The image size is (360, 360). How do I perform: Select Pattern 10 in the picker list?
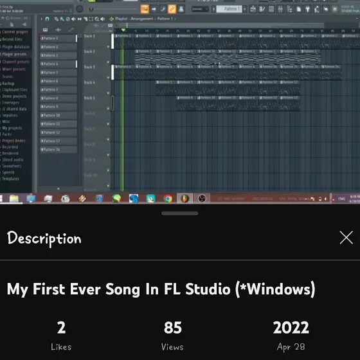click(x=59, y=115)
